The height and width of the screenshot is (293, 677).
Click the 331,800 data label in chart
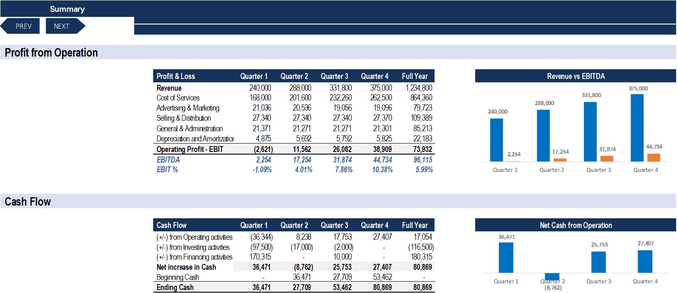[x=591, y=95]
